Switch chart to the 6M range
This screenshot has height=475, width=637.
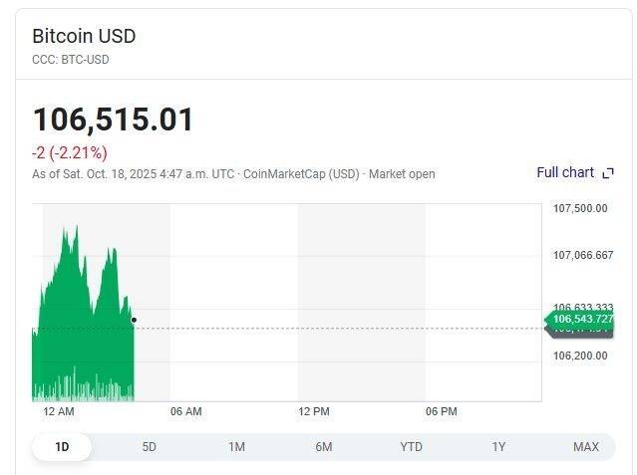[x=324, y=447]
